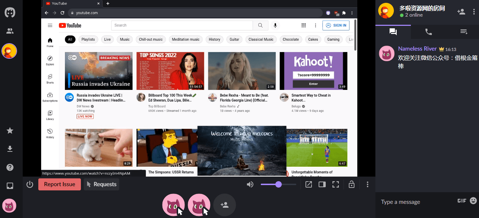Select the Music filter chip
The width and height of the screenshot is (479, 218).
pos(125,39)
